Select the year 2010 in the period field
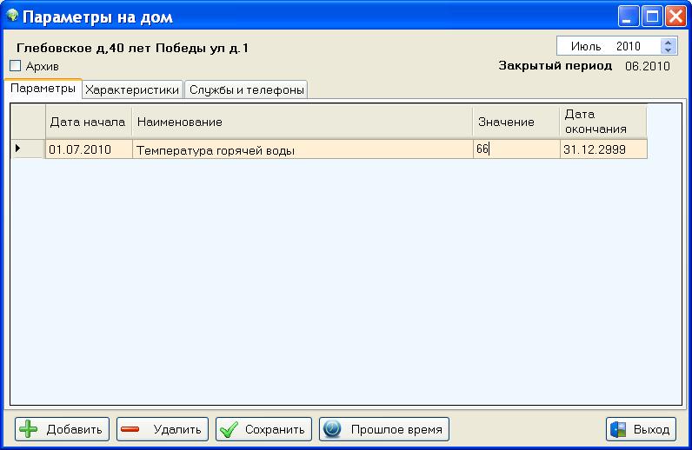 click(628, 46)
